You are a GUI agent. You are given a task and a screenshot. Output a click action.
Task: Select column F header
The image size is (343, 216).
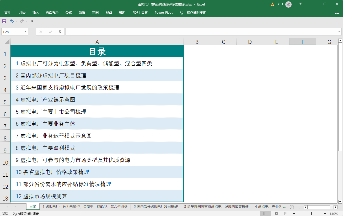point(303,42)
